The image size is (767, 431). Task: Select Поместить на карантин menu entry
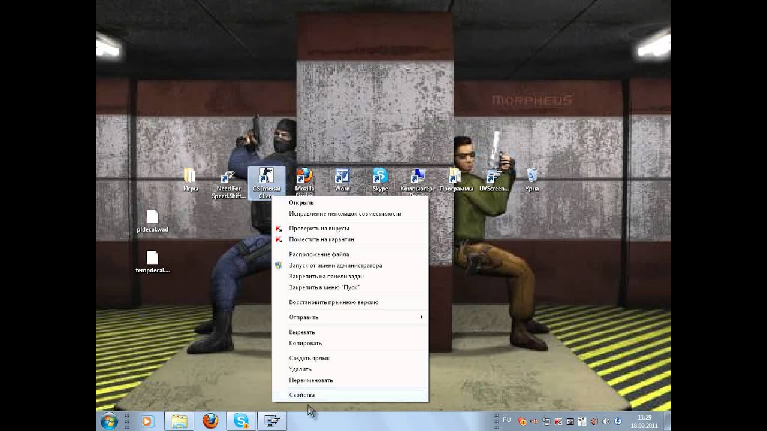tap(350, 239)
